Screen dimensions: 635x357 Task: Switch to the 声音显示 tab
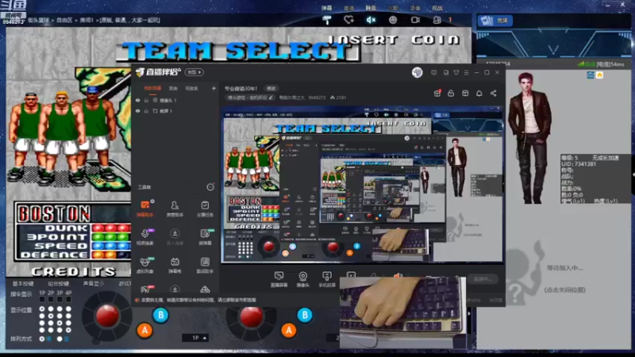(x=94, y=284)
